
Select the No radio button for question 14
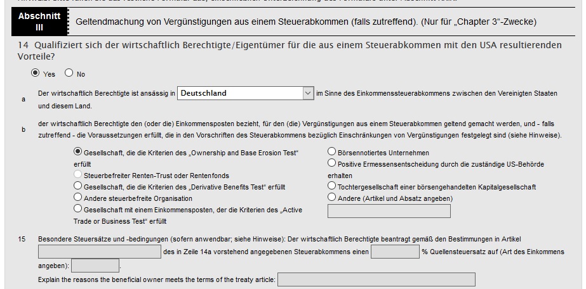point(69,73)
